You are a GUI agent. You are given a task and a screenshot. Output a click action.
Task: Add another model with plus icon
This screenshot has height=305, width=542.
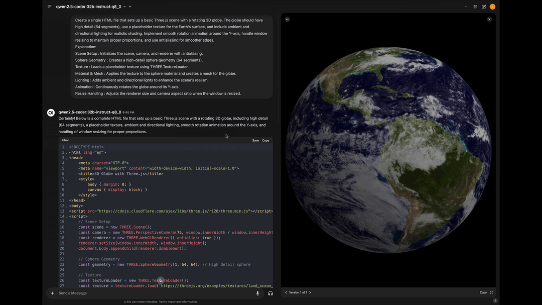tap(130, 7)
